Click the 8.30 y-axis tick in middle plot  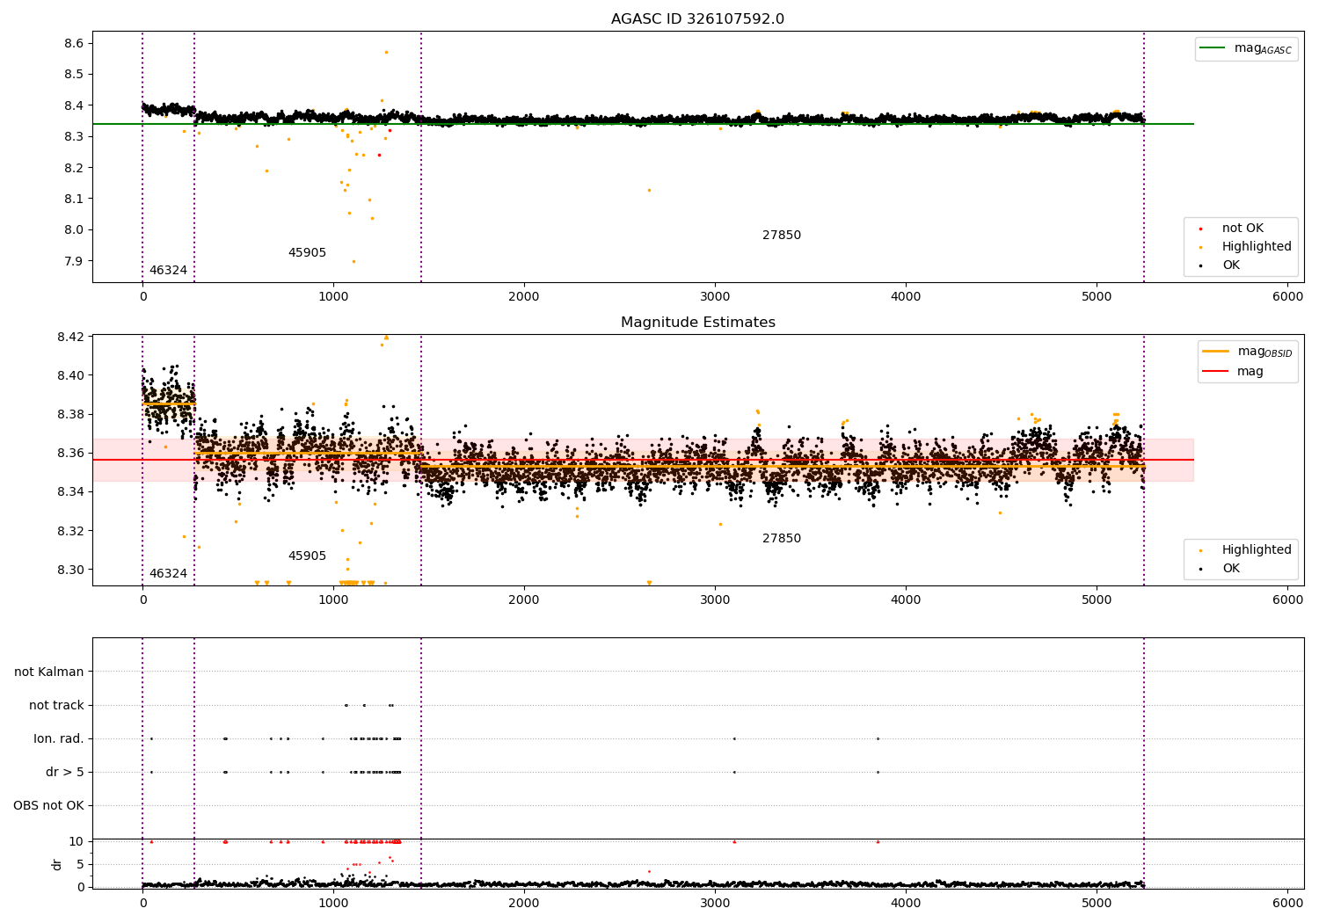click(x=71, y=570)
